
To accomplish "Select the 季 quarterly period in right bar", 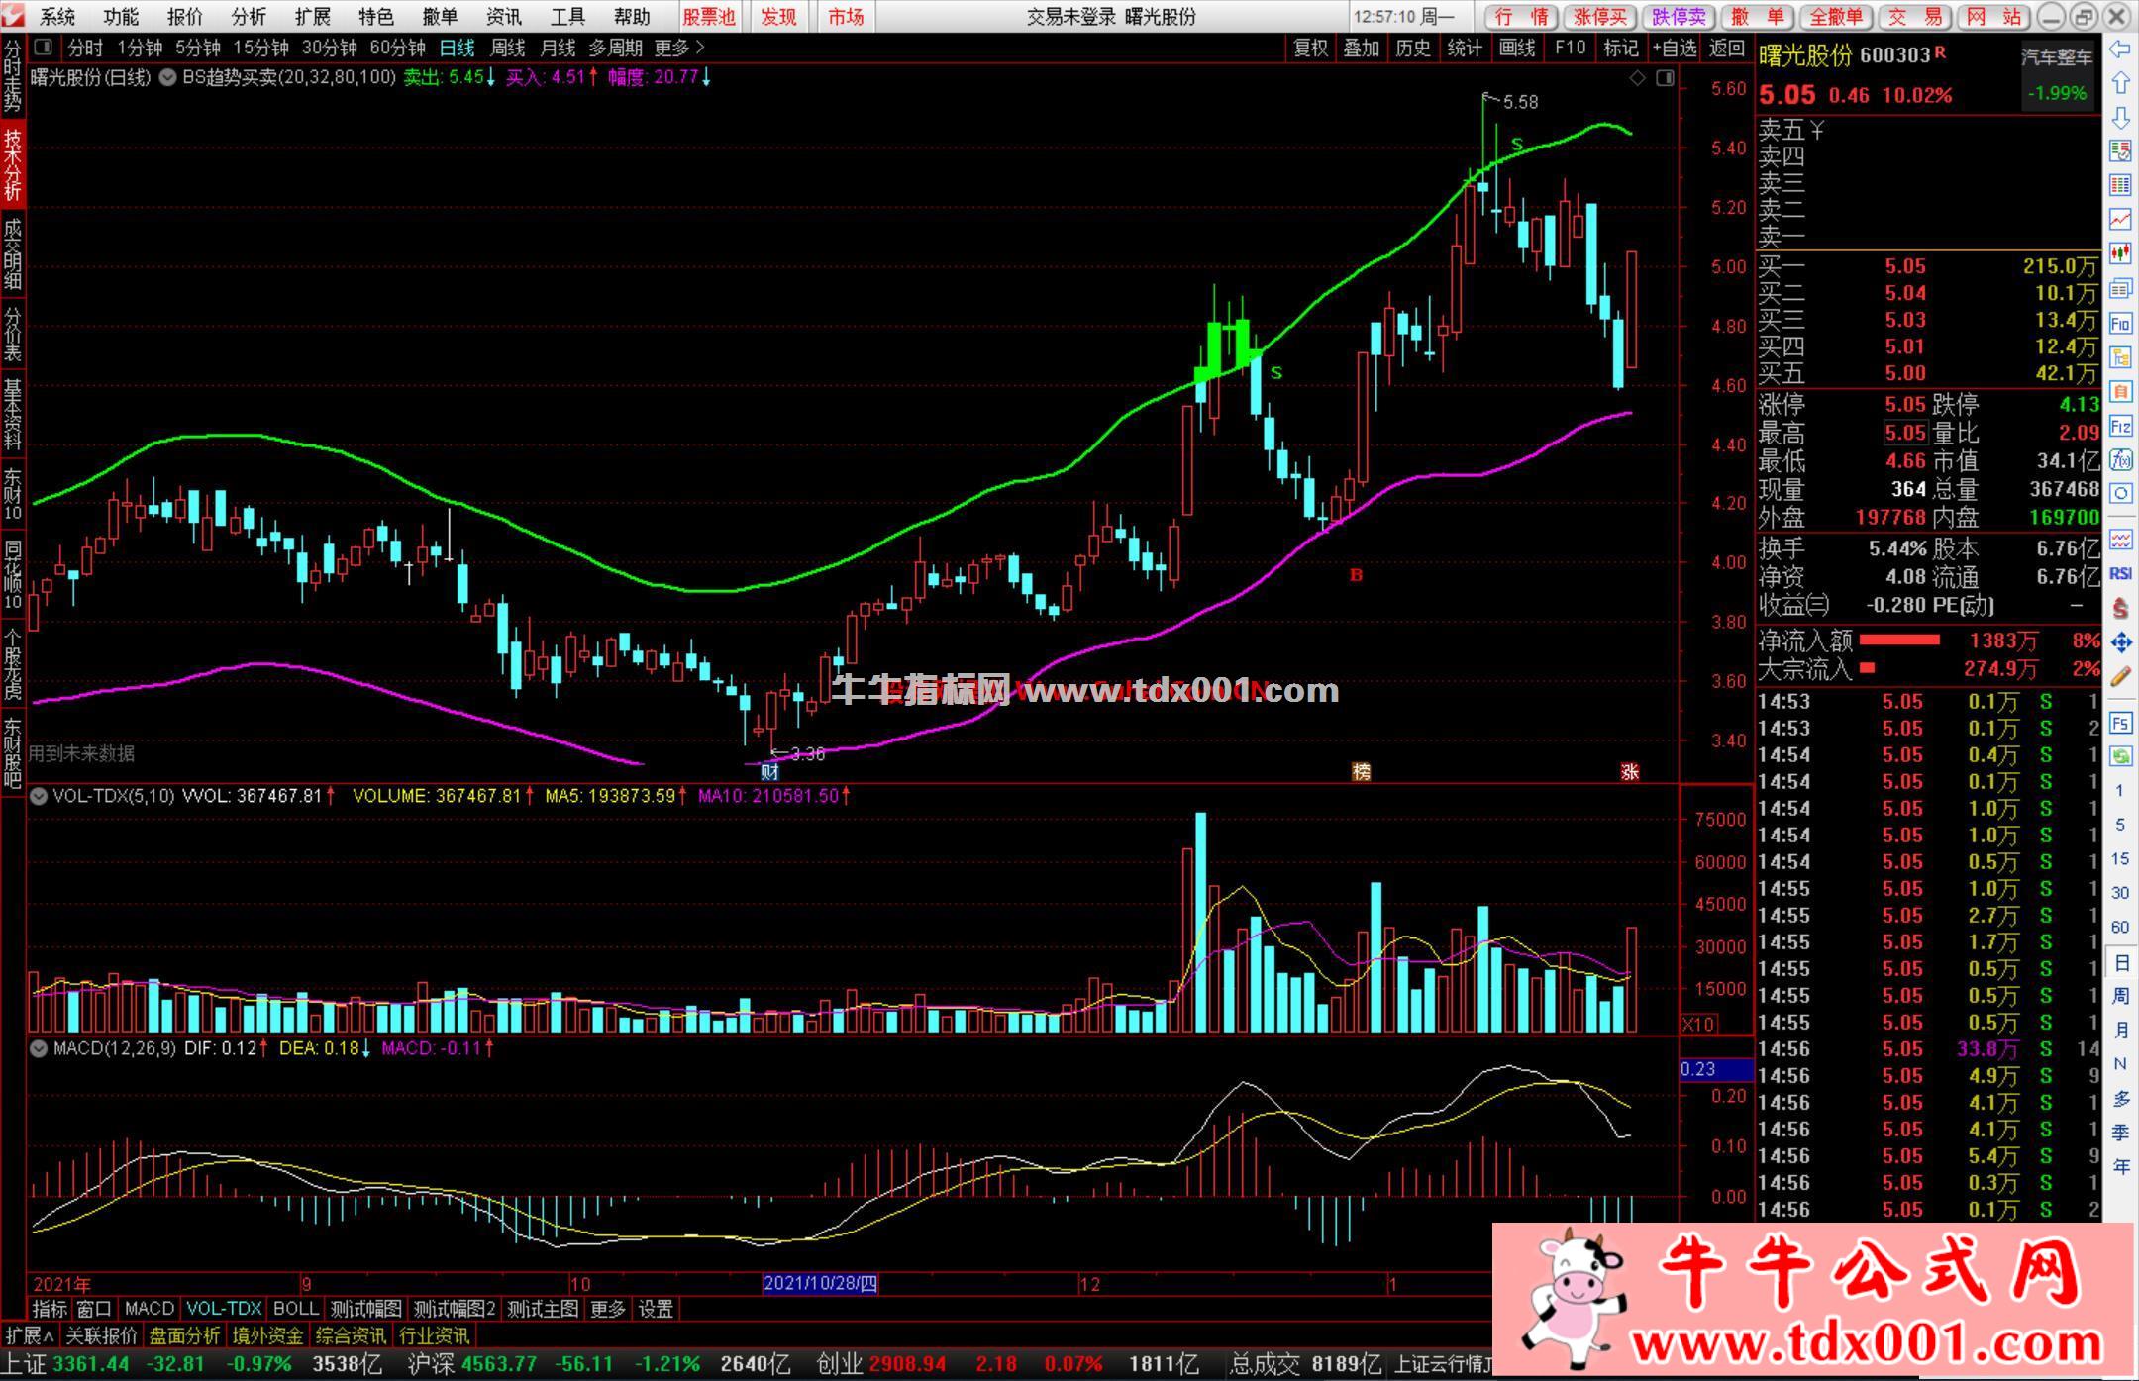I will pos(2120,1133).
